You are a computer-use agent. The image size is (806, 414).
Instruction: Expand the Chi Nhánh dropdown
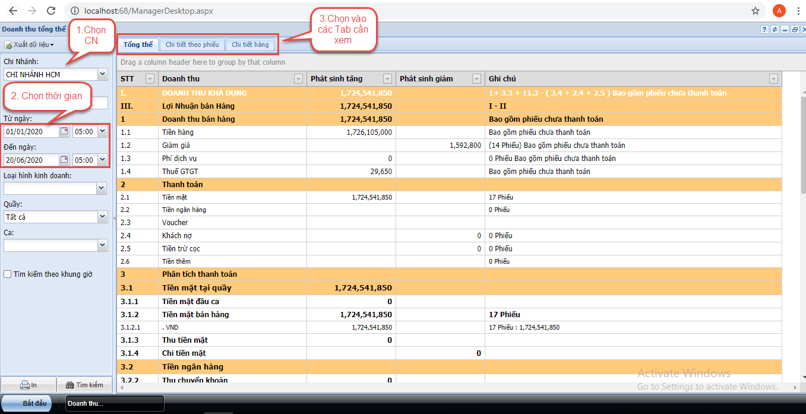102,74
